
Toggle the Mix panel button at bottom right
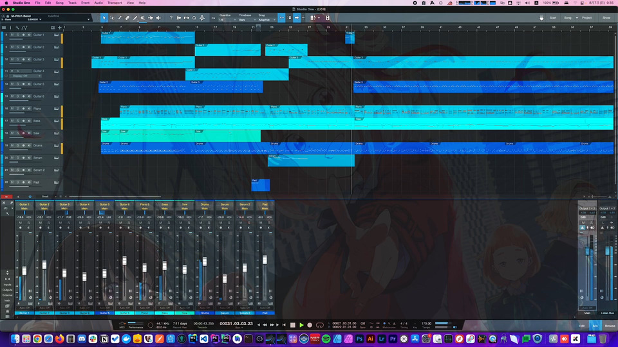595,326
